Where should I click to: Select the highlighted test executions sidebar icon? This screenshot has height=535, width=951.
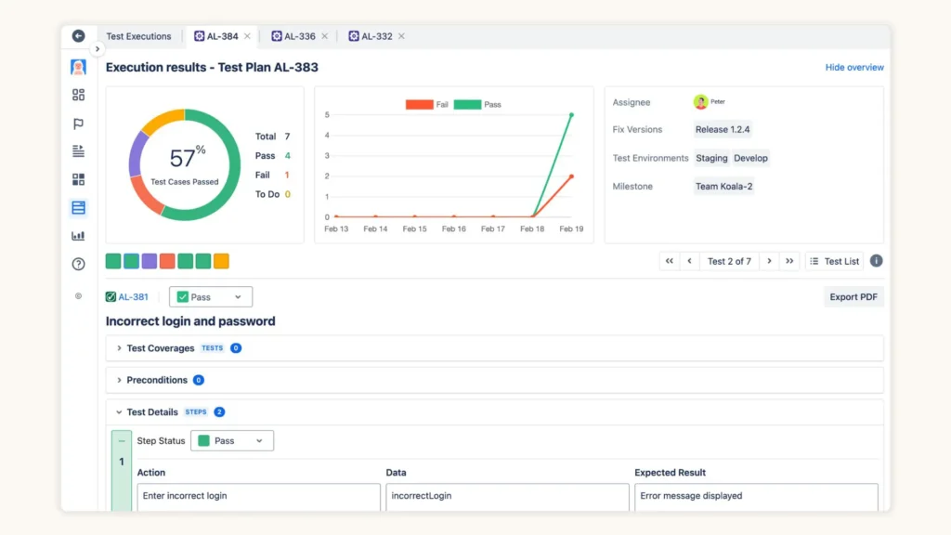coord(78,207)
